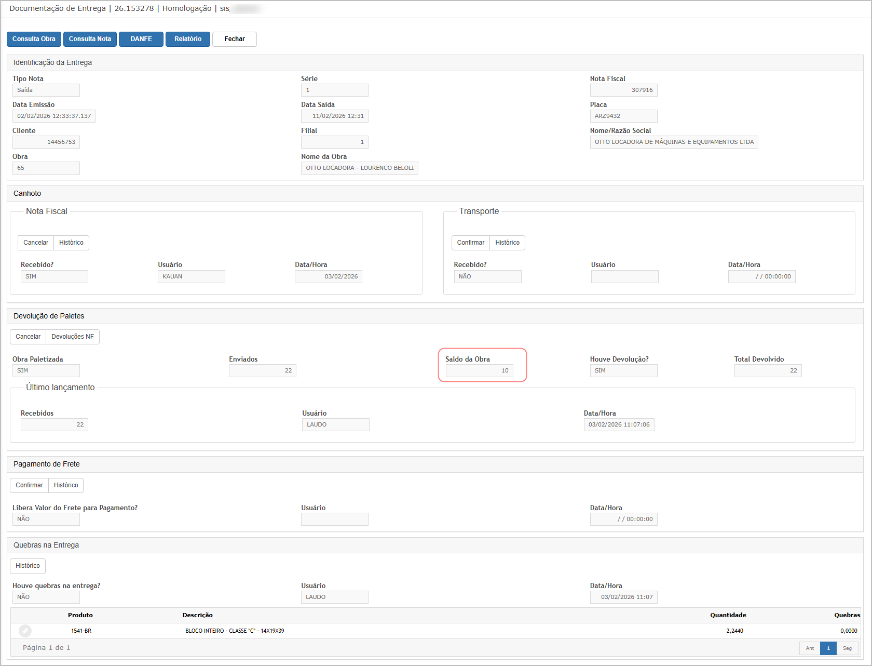View Histórico of Nota Fiscal canhoto

tap(71, 243)
